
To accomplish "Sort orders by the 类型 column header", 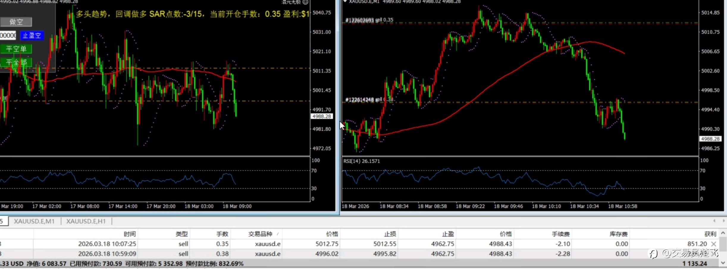I will click(182, 234).
